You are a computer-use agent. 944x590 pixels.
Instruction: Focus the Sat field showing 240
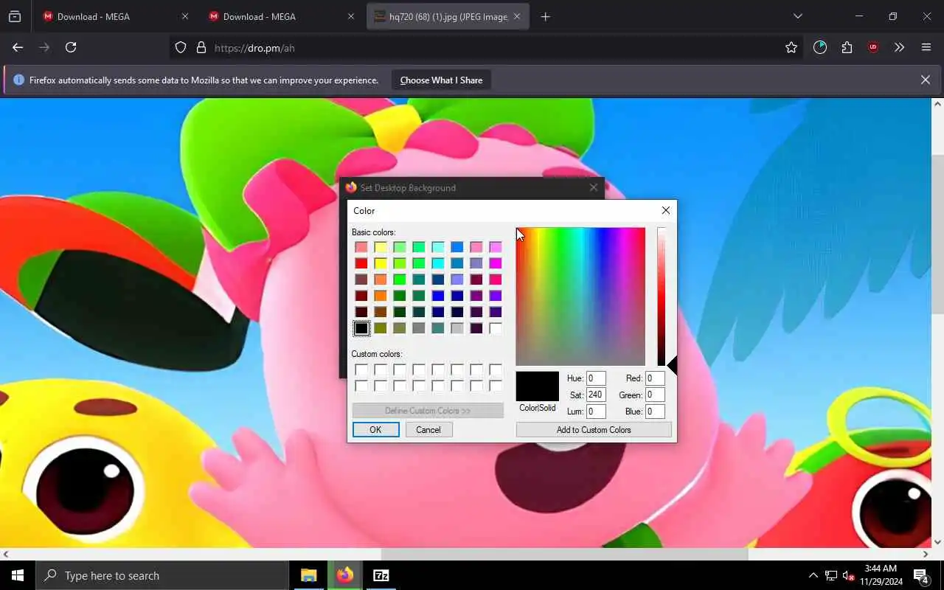tap(596, 395)
